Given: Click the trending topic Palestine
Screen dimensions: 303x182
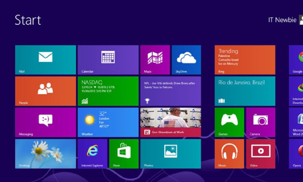Looking at the screenshot, I should point(224,56).
